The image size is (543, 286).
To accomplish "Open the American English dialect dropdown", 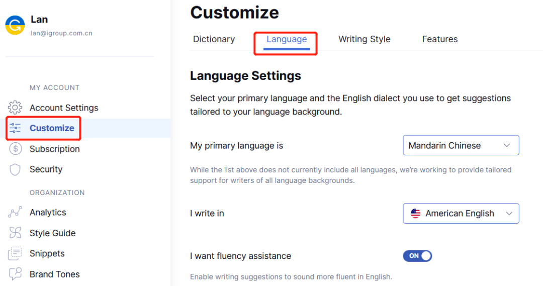I will (460, 213).
